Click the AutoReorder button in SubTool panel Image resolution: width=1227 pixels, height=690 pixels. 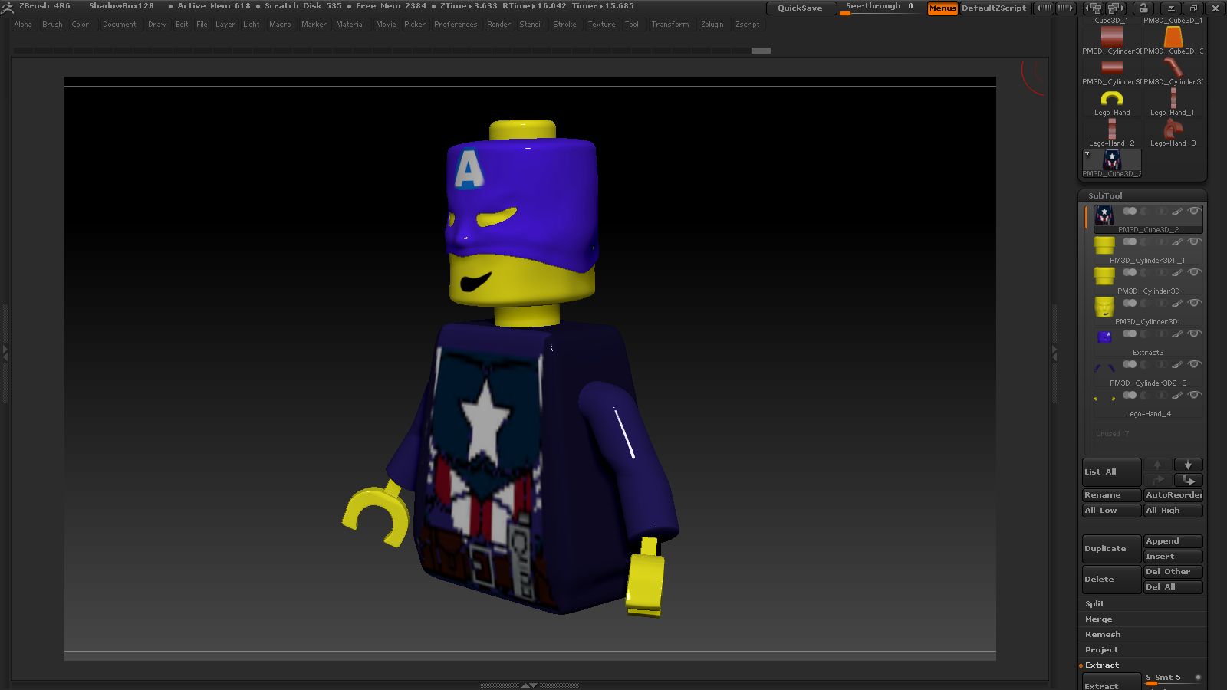click(x=1173, y=495)
